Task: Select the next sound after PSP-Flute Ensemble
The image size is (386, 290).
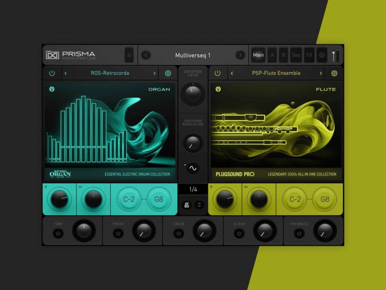Action: click(x=321, y=73)
